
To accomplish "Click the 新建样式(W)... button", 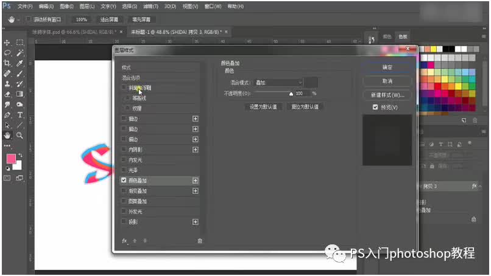I will 387,95.
